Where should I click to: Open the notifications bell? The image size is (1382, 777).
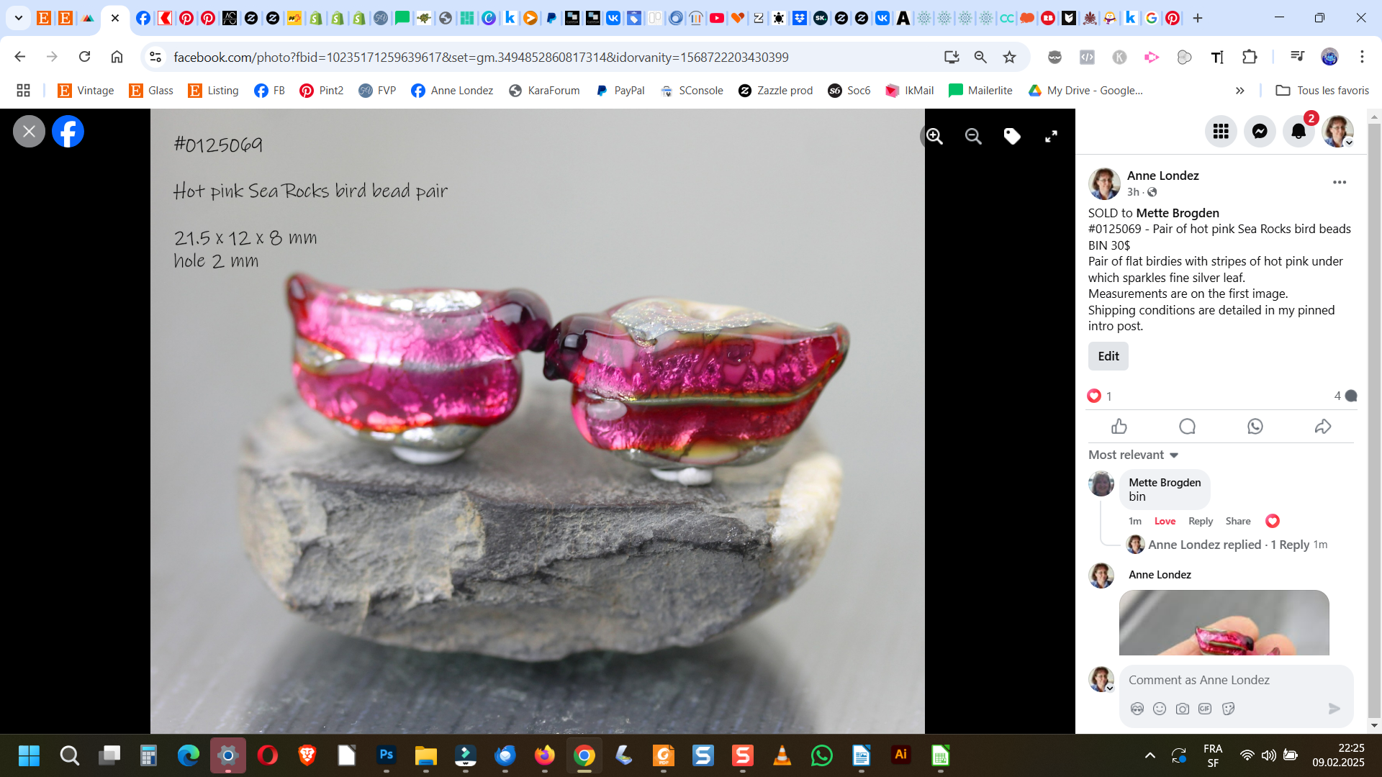1299,132
